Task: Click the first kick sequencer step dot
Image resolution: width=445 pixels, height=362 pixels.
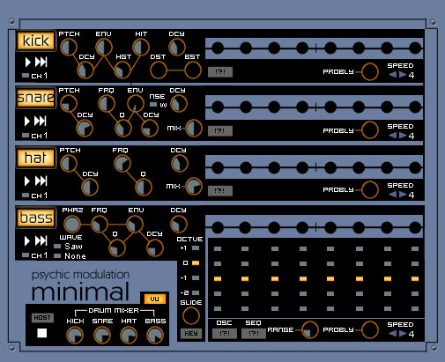Action: click(218, 48)
